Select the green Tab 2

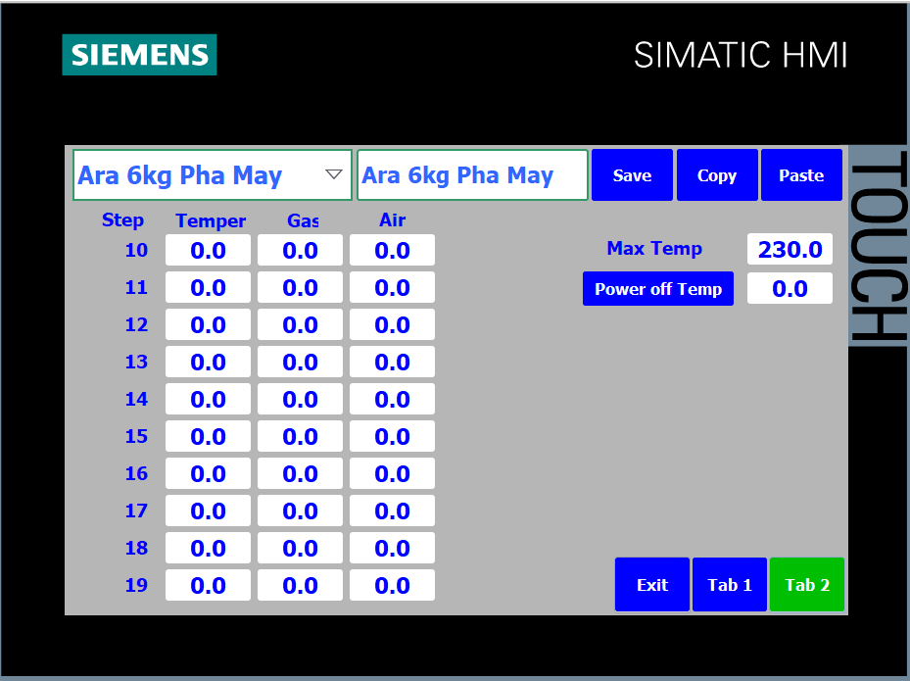807,585
